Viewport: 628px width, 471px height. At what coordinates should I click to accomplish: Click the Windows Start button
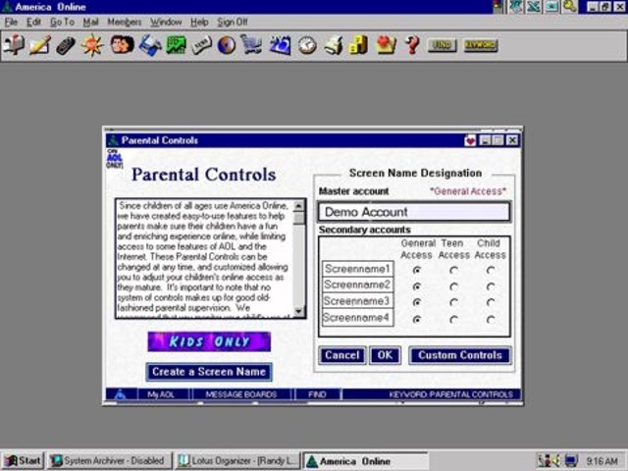point(23,460)
